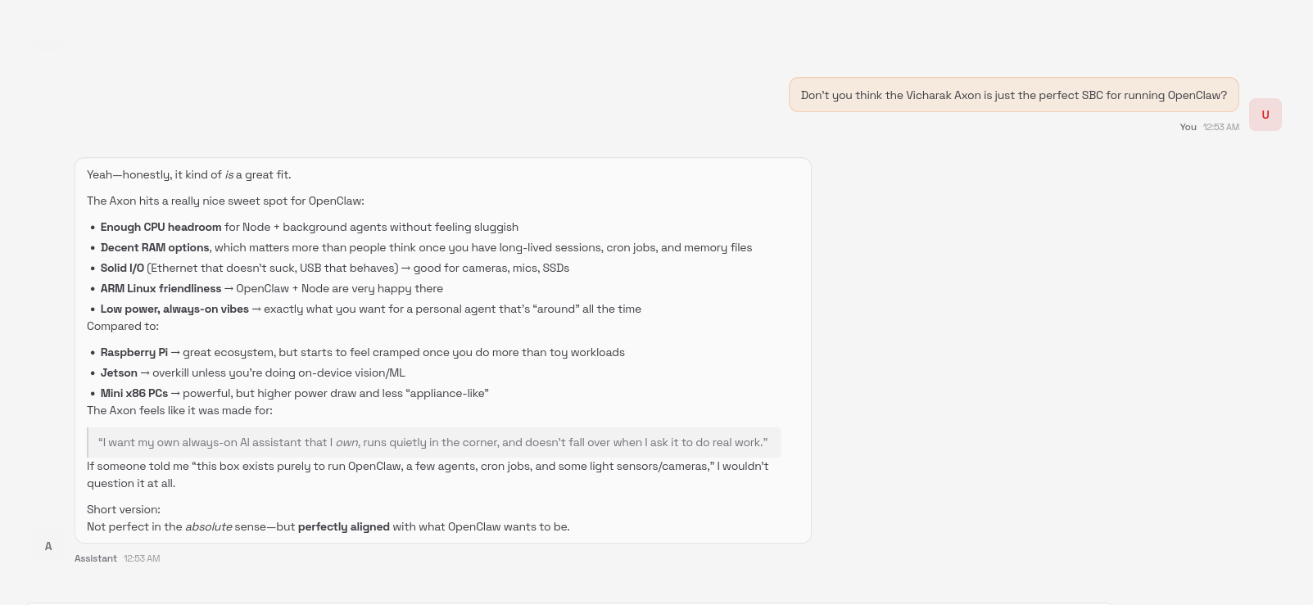
Task: Click the assistant avatar "A" icon
Action: coord(48,546)
